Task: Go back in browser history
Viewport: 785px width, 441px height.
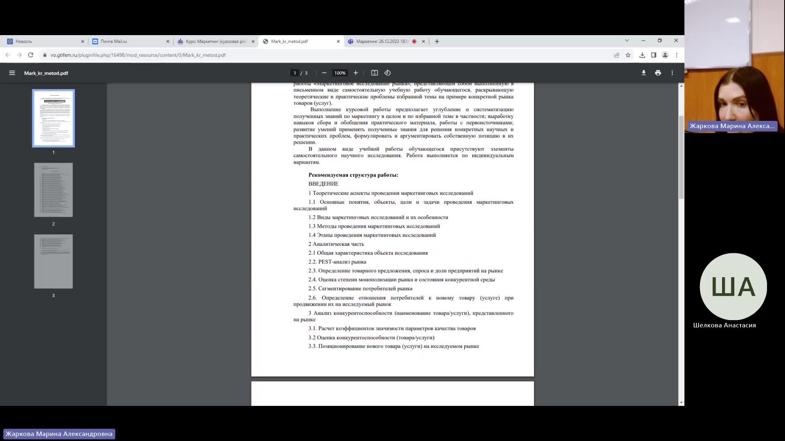Action: point(8,55)
